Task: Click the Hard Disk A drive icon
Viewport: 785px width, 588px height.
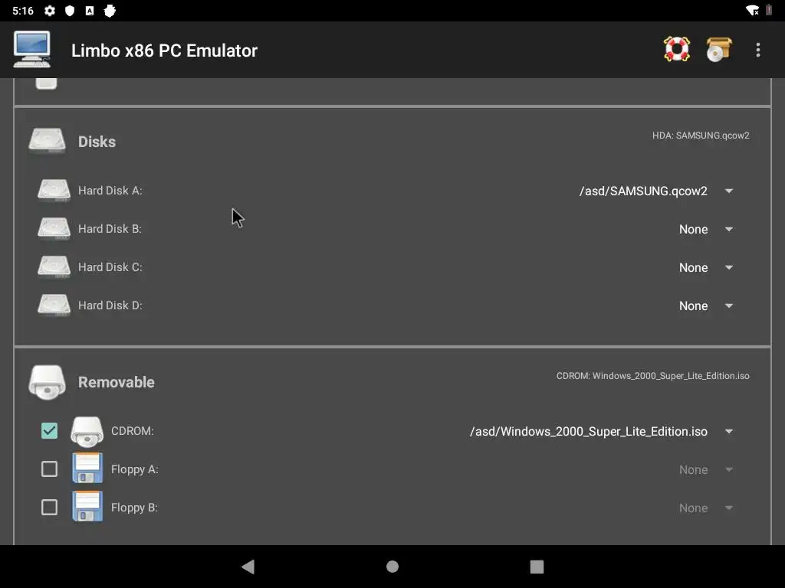Action: coord(54,191)
